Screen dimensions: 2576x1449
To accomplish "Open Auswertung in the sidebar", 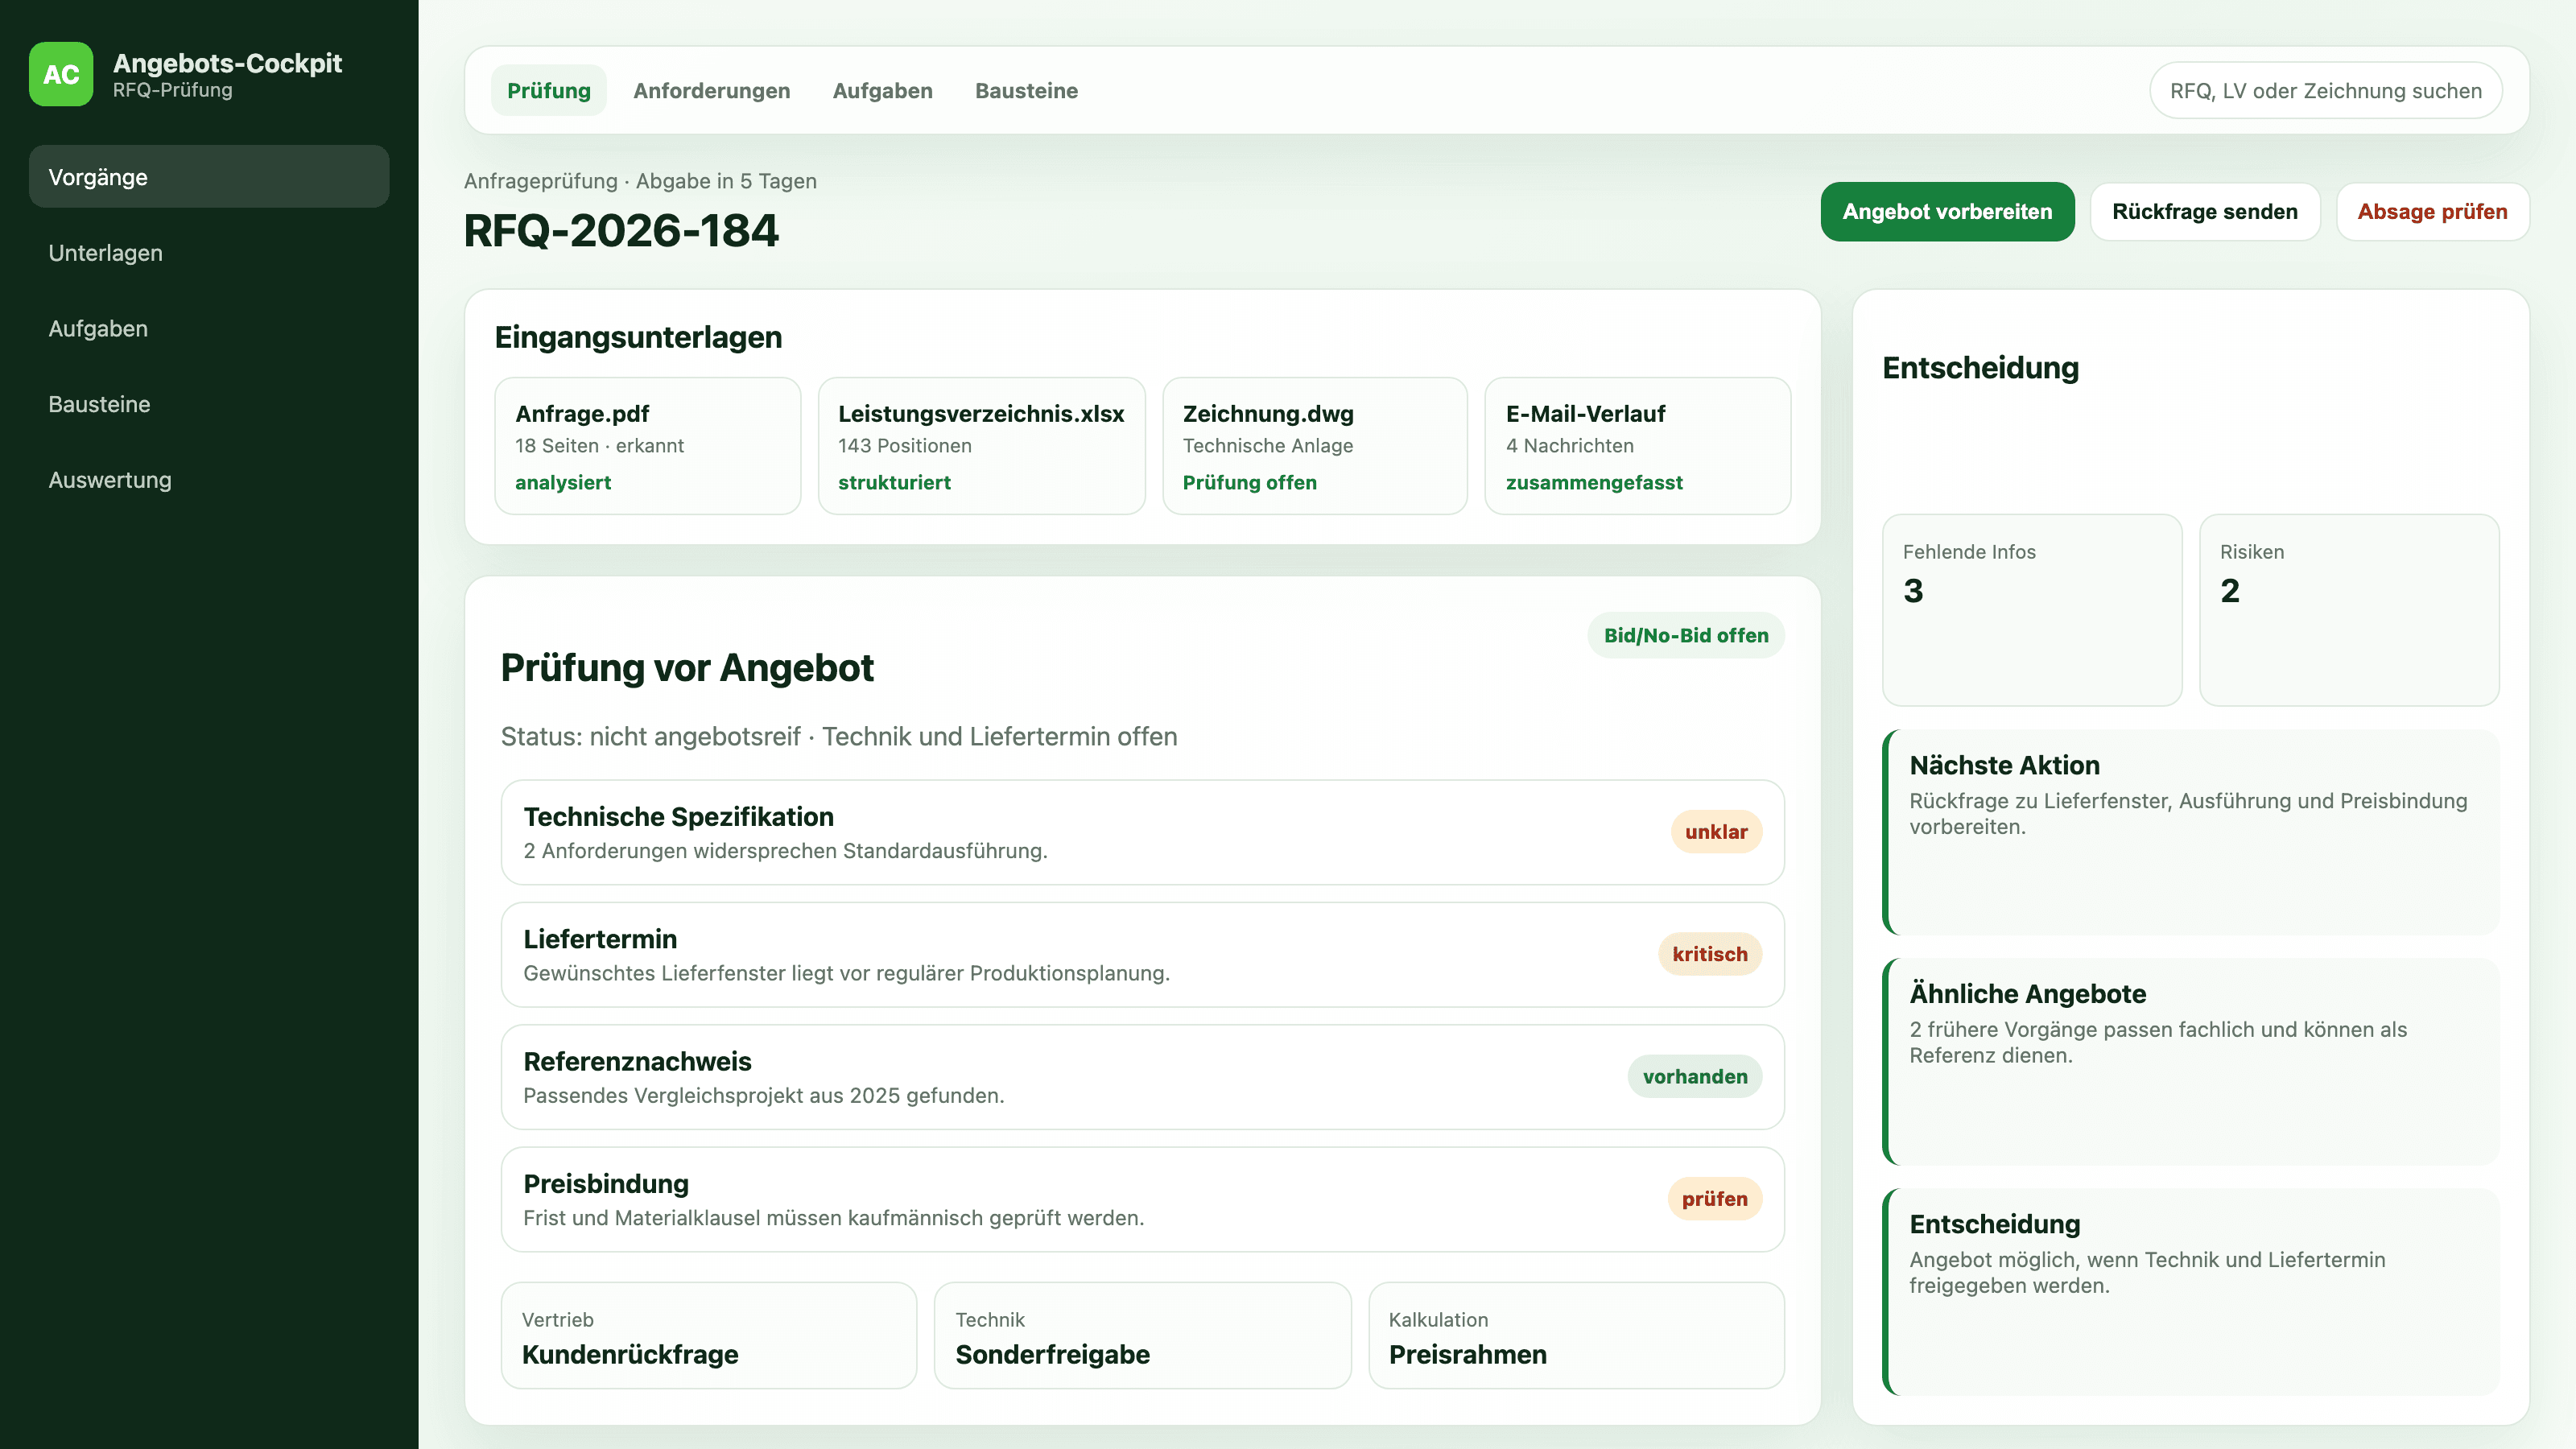I will 209,480.
